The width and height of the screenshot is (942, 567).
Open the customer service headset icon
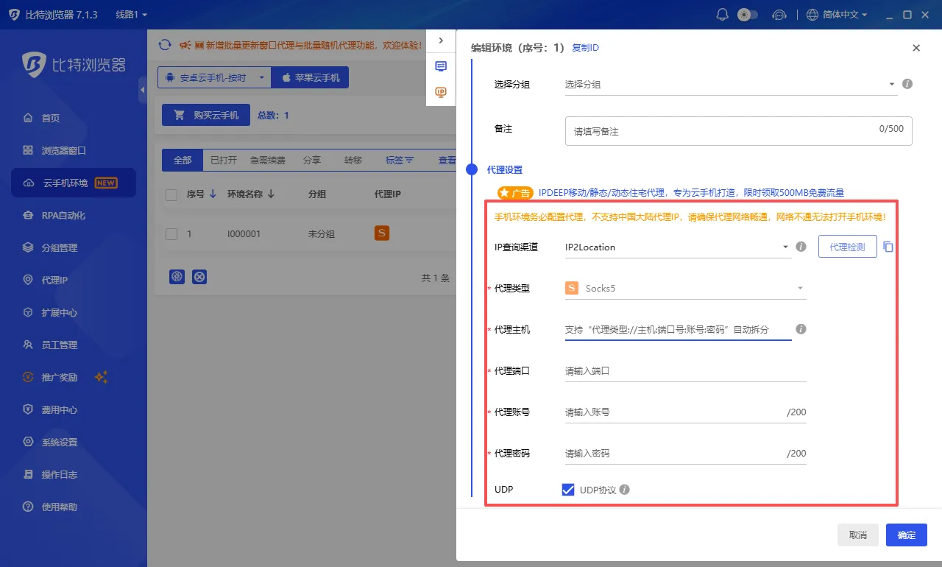779,15
